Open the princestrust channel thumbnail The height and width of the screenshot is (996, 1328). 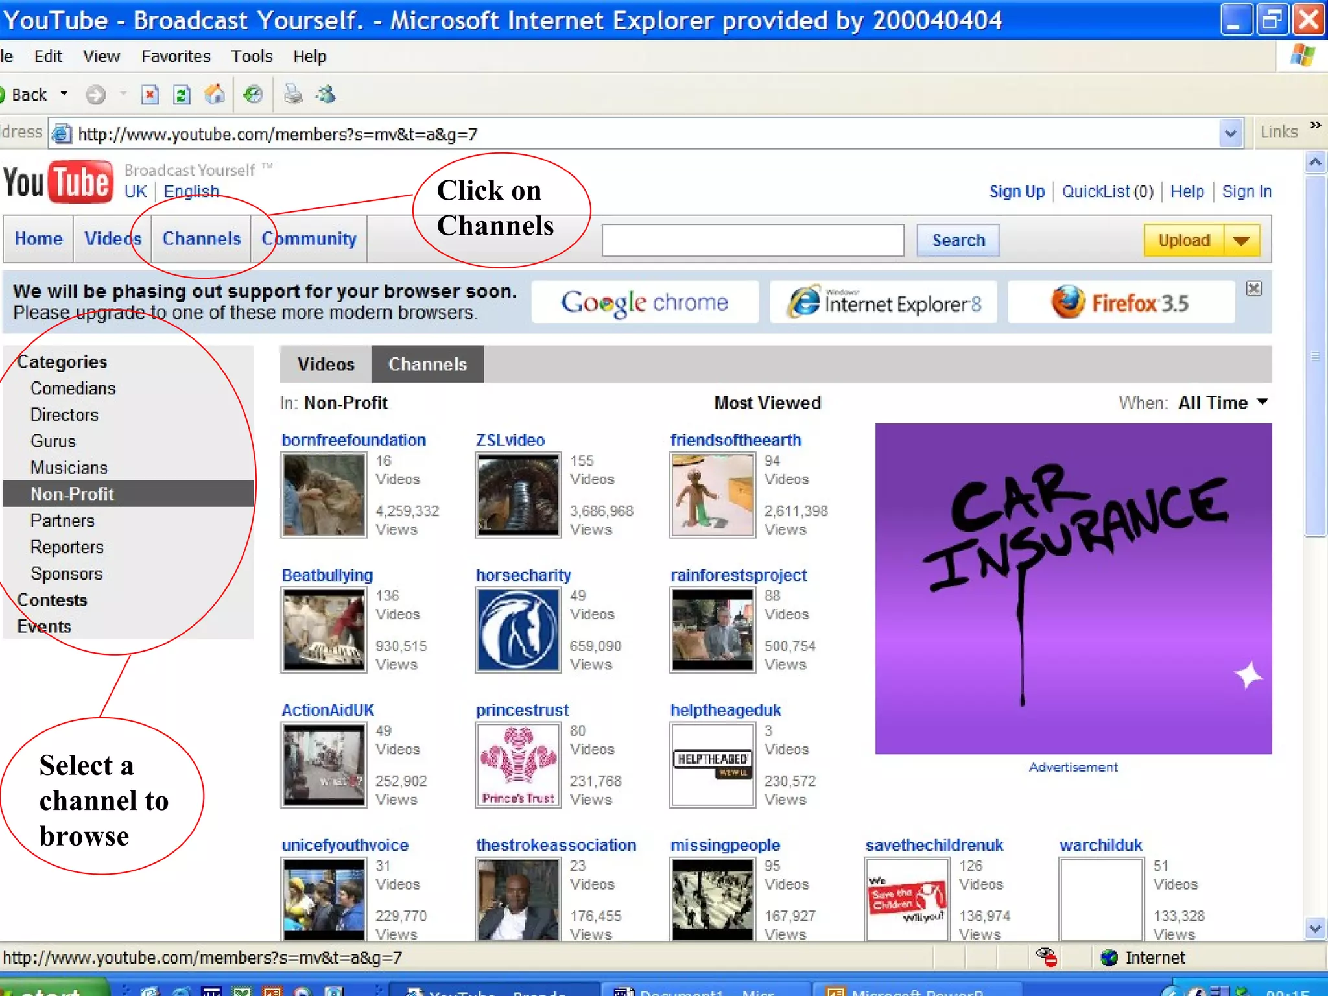(518, 765)
